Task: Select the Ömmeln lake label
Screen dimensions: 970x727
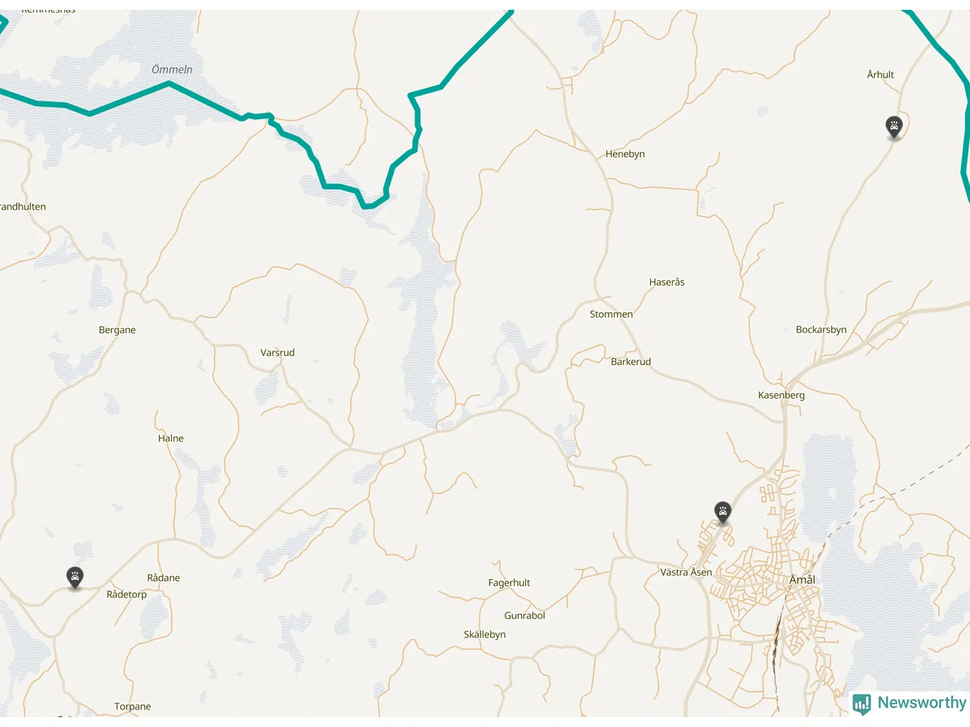Action: coord(172,70)
